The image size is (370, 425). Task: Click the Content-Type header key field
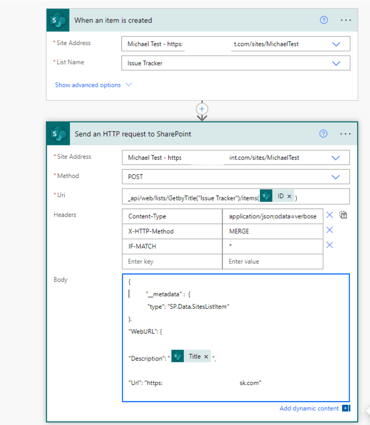click(x=172, y=216)
